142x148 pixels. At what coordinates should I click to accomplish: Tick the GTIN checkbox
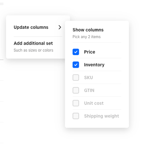[x=76, y=90]
